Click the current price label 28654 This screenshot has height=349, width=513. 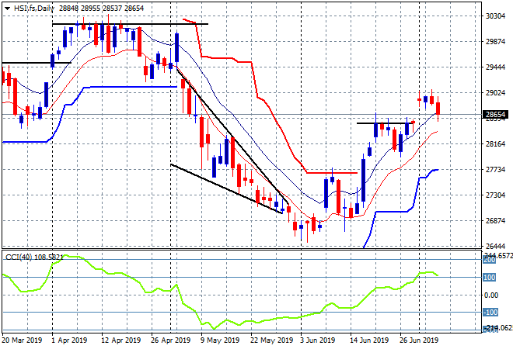pos(495,115)
